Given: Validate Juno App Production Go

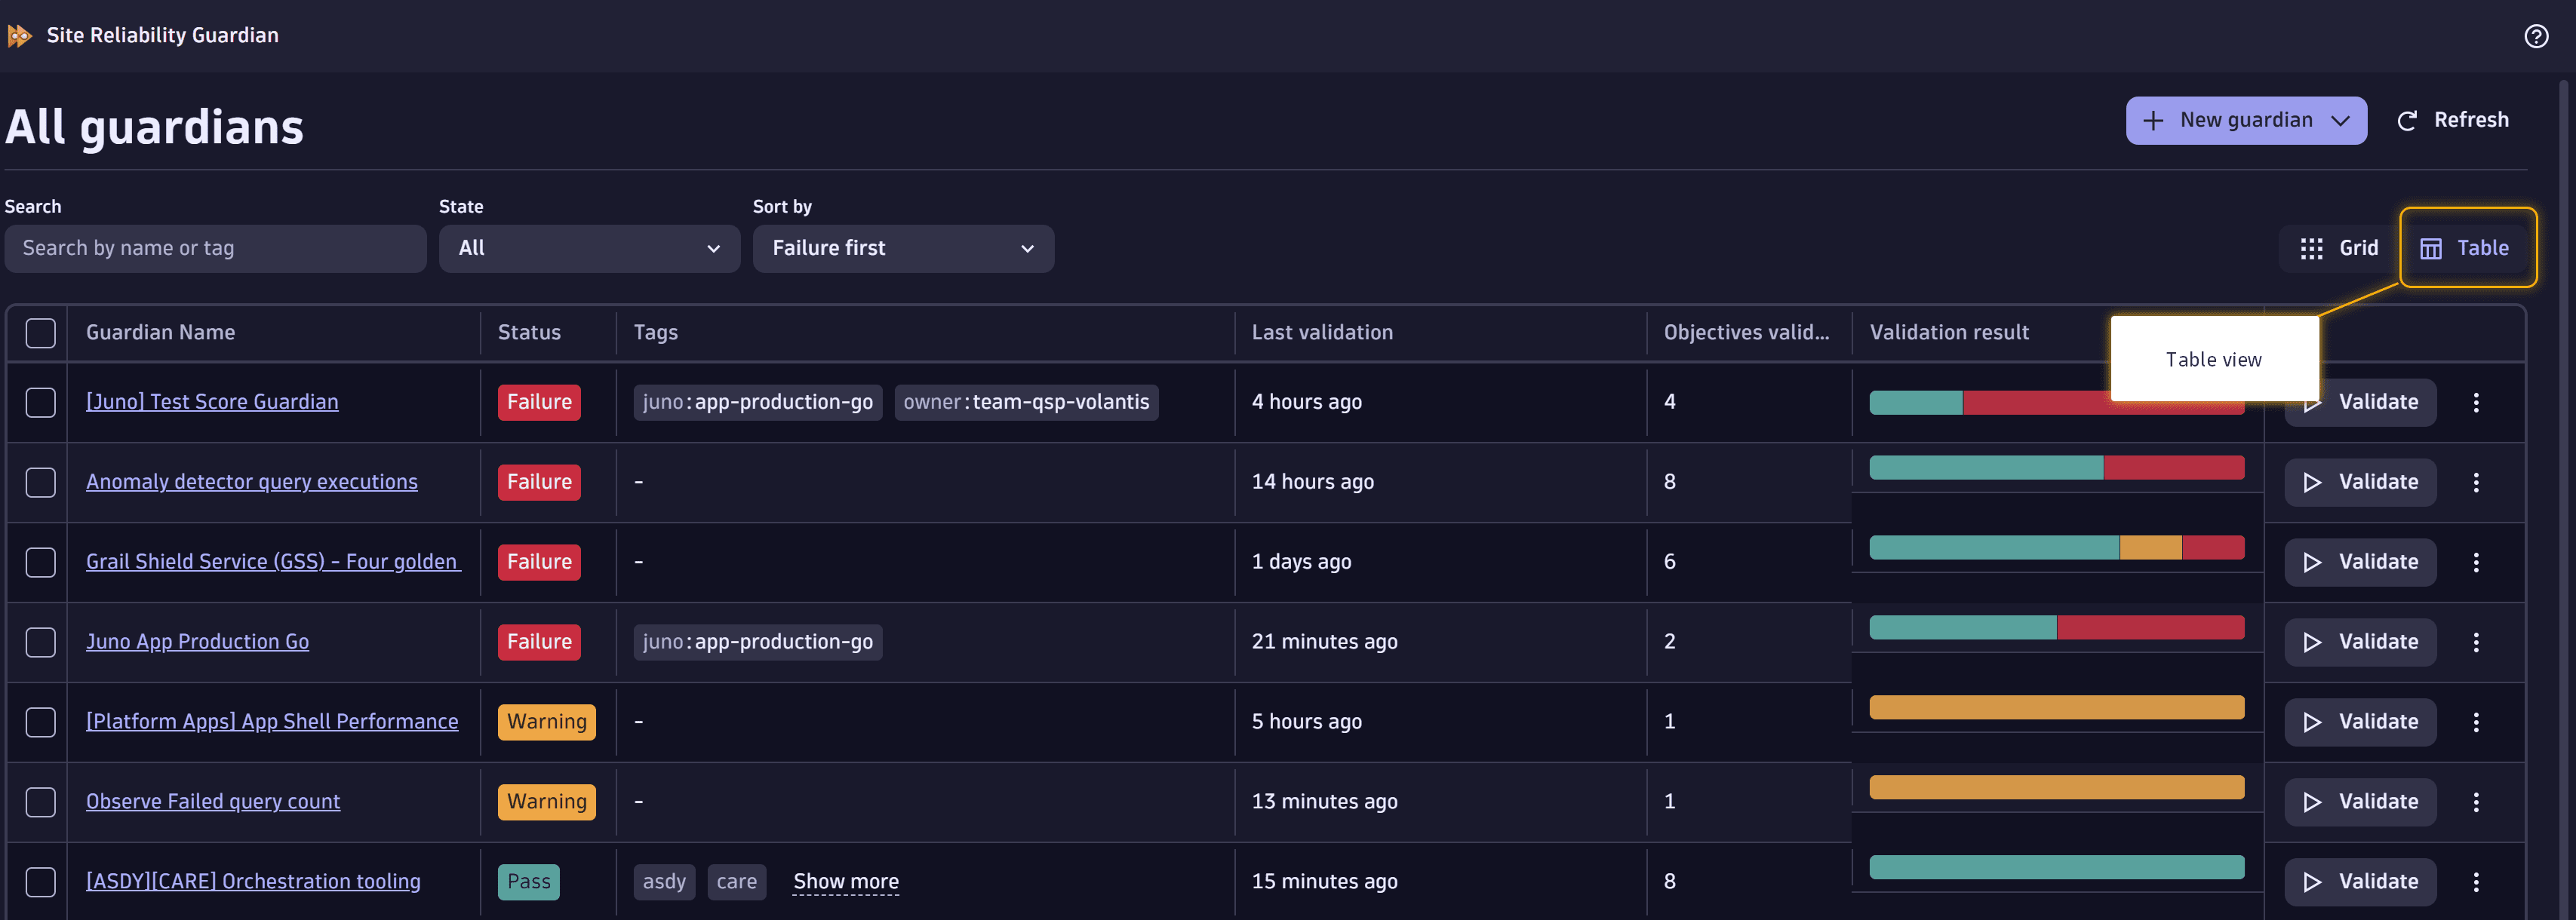Looking at the screenshot, I should [x=2360, y=642].
